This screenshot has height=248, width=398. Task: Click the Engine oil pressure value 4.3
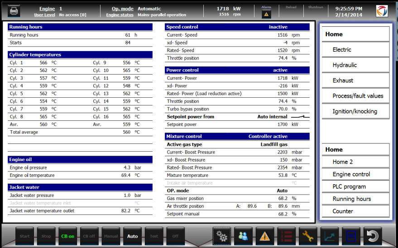pyautogui.click(x=127, y=167)
